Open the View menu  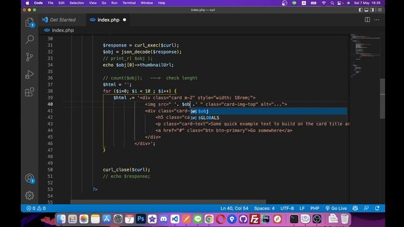coord(93,3)
